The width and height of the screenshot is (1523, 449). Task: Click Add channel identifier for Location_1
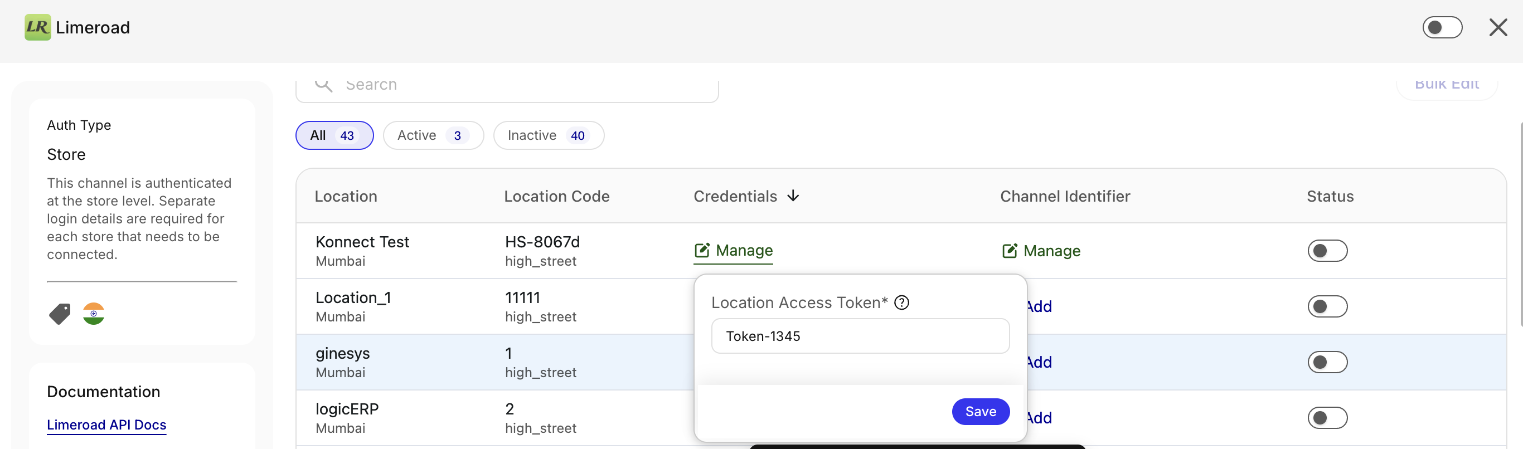point(1039,306)
